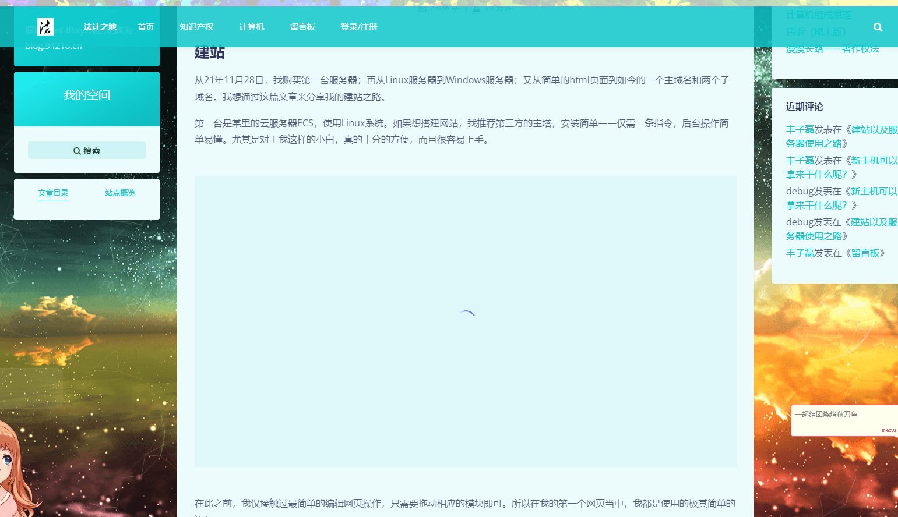898x517 pixels.
Task: Expand the 计算机 menu
Action: pos(251,27)
